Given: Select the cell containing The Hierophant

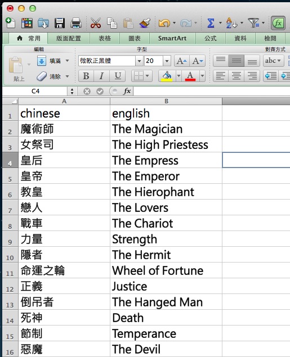Looking at the screenshot, I should coord(166,192).
